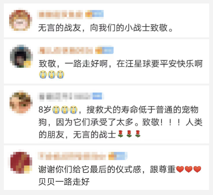Click the level badge beside fourth username
The height and width of the screenshot is (195, 213).
(x=118, y=156)
